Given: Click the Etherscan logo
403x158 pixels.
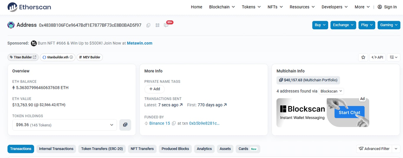Looking at the screenshot, I should coord(29,7).
